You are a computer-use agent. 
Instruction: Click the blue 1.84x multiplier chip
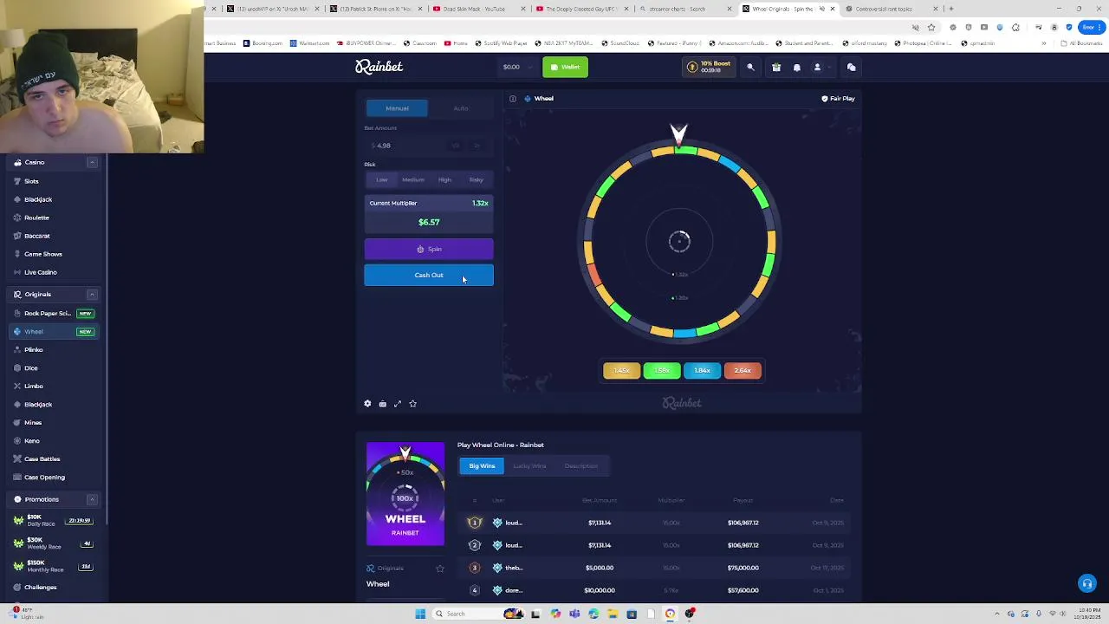click(702, 370)
